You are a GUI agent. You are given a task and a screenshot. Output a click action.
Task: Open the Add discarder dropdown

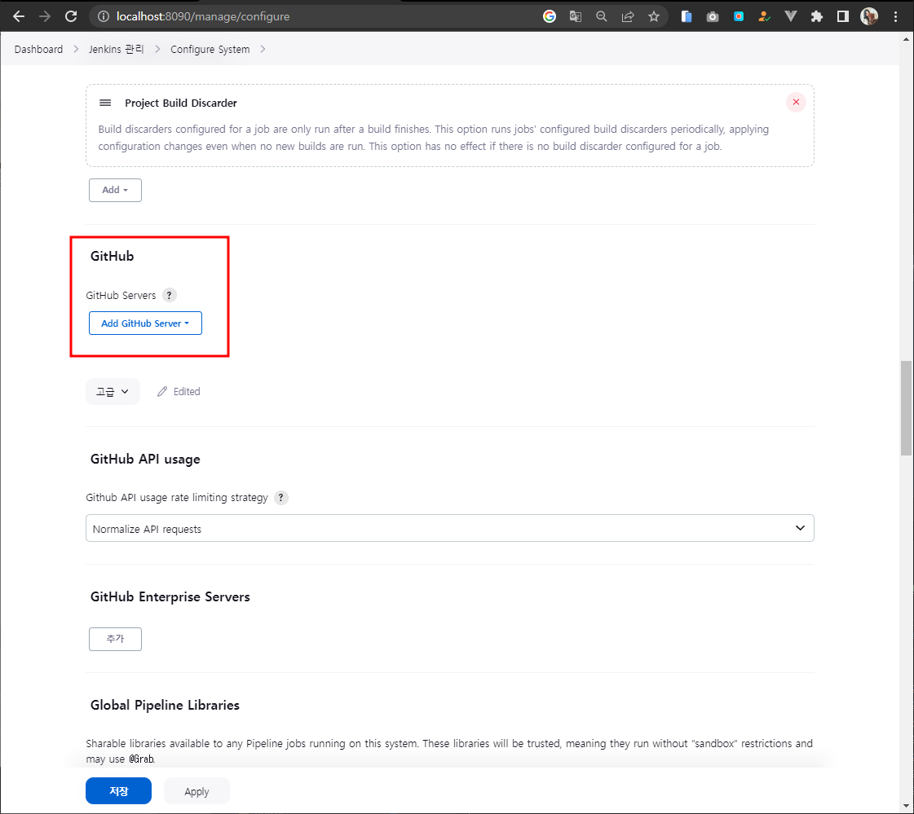(115, 190)
